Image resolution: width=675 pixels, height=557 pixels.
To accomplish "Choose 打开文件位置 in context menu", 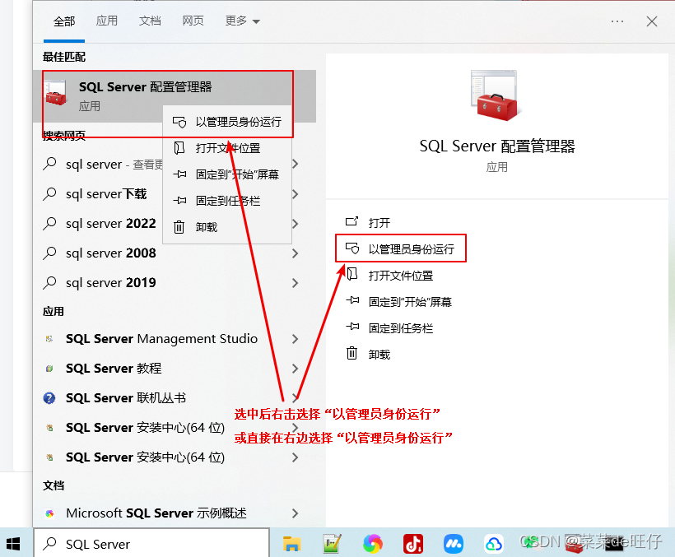I will tap(227, 148).
